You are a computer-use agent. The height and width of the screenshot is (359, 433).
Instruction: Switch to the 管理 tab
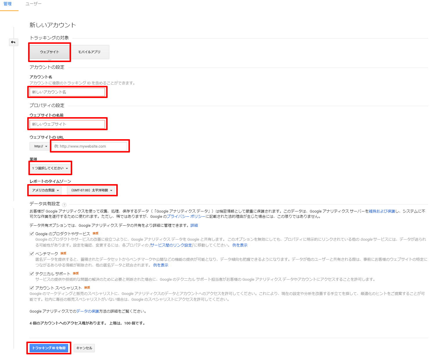(x=8, y=4)
